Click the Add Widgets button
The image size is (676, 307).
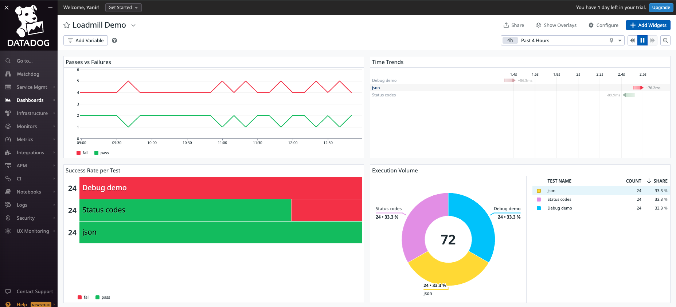[648, 25]
